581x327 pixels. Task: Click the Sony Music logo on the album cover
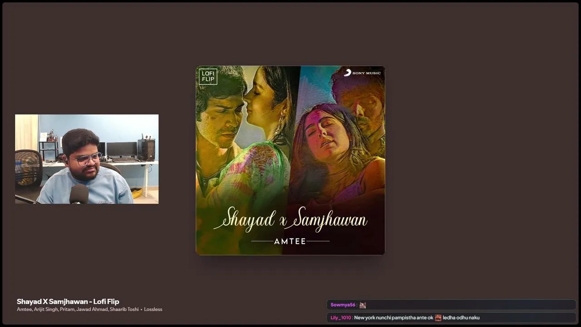point(362,73)
